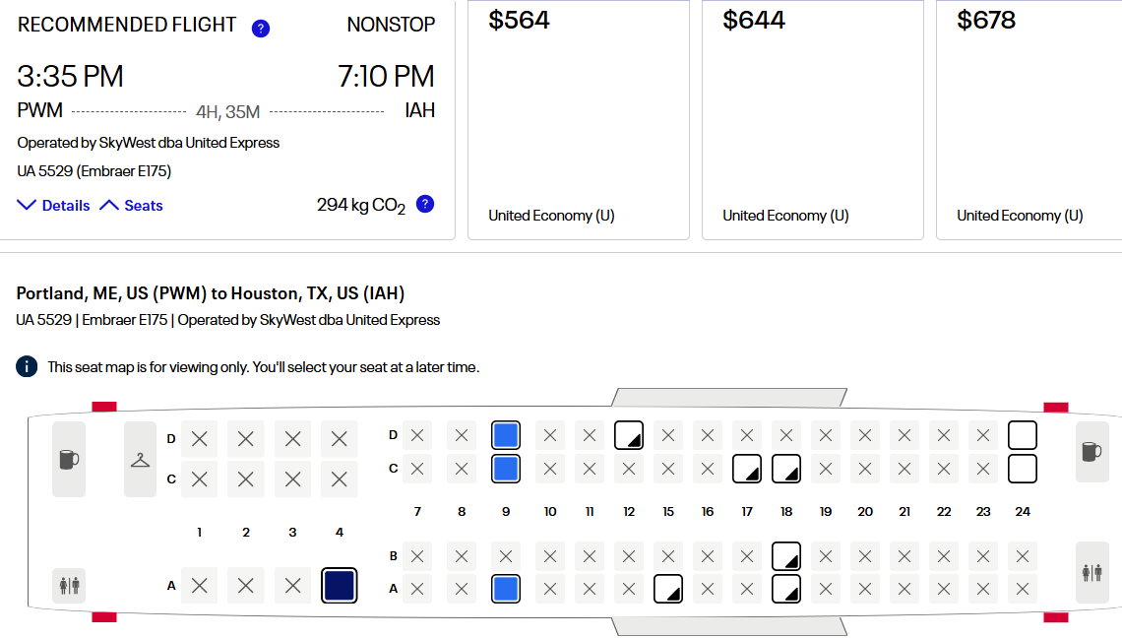
Task: Click unavailable seat 24B
Action: [1023, 556]
